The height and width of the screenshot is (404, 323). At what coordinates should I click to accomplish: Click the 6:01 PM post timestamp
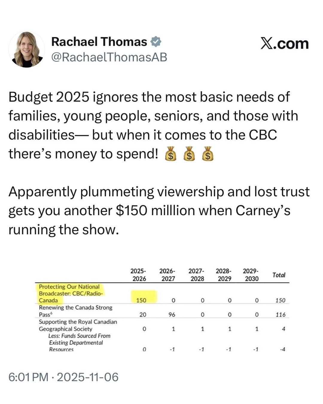click(63, 377)
